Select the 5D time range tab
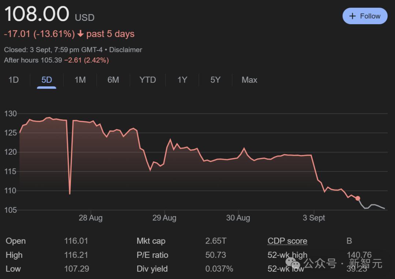The width and height of the screenshot is (395, 279). (46, 80)
